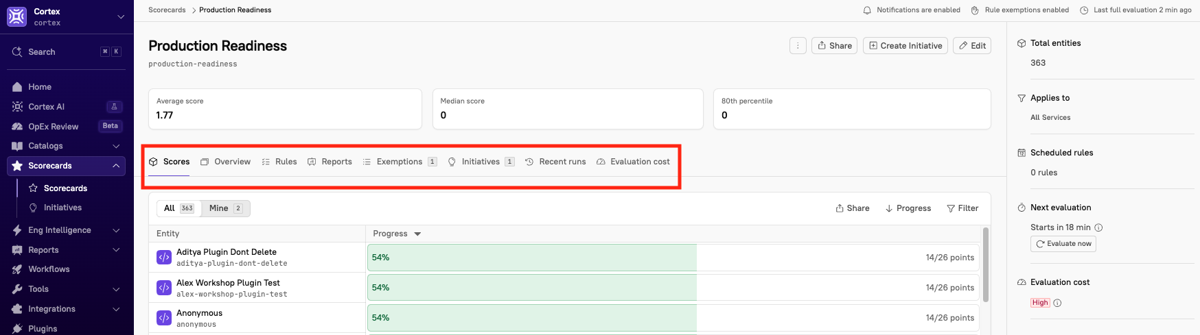Click the Create Initiative button
Screen dimensions: 1200x335
[905, 46]
